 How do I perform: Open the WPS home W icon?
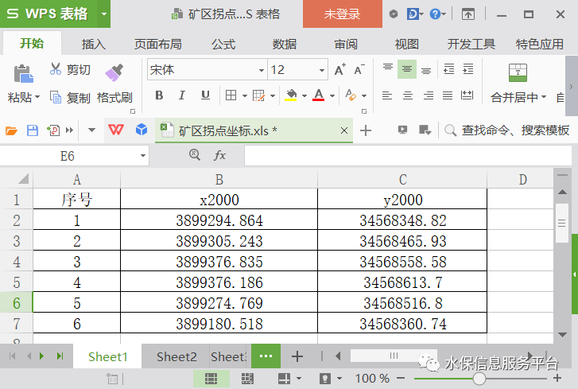click(x=116, y=130)
